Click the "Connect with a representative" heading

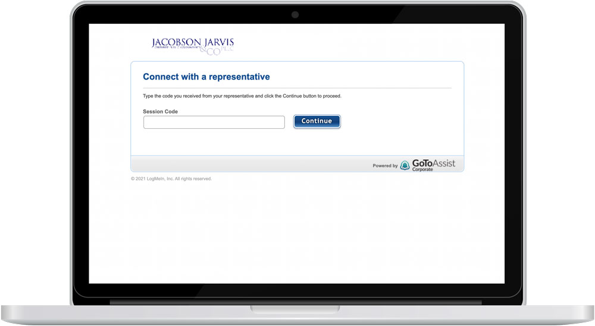[x=206, y=77]
